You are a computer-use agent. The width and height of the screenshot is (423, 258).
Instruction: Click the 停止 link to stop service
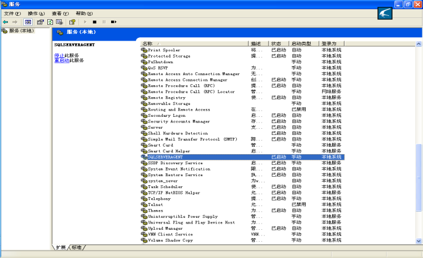59,55
